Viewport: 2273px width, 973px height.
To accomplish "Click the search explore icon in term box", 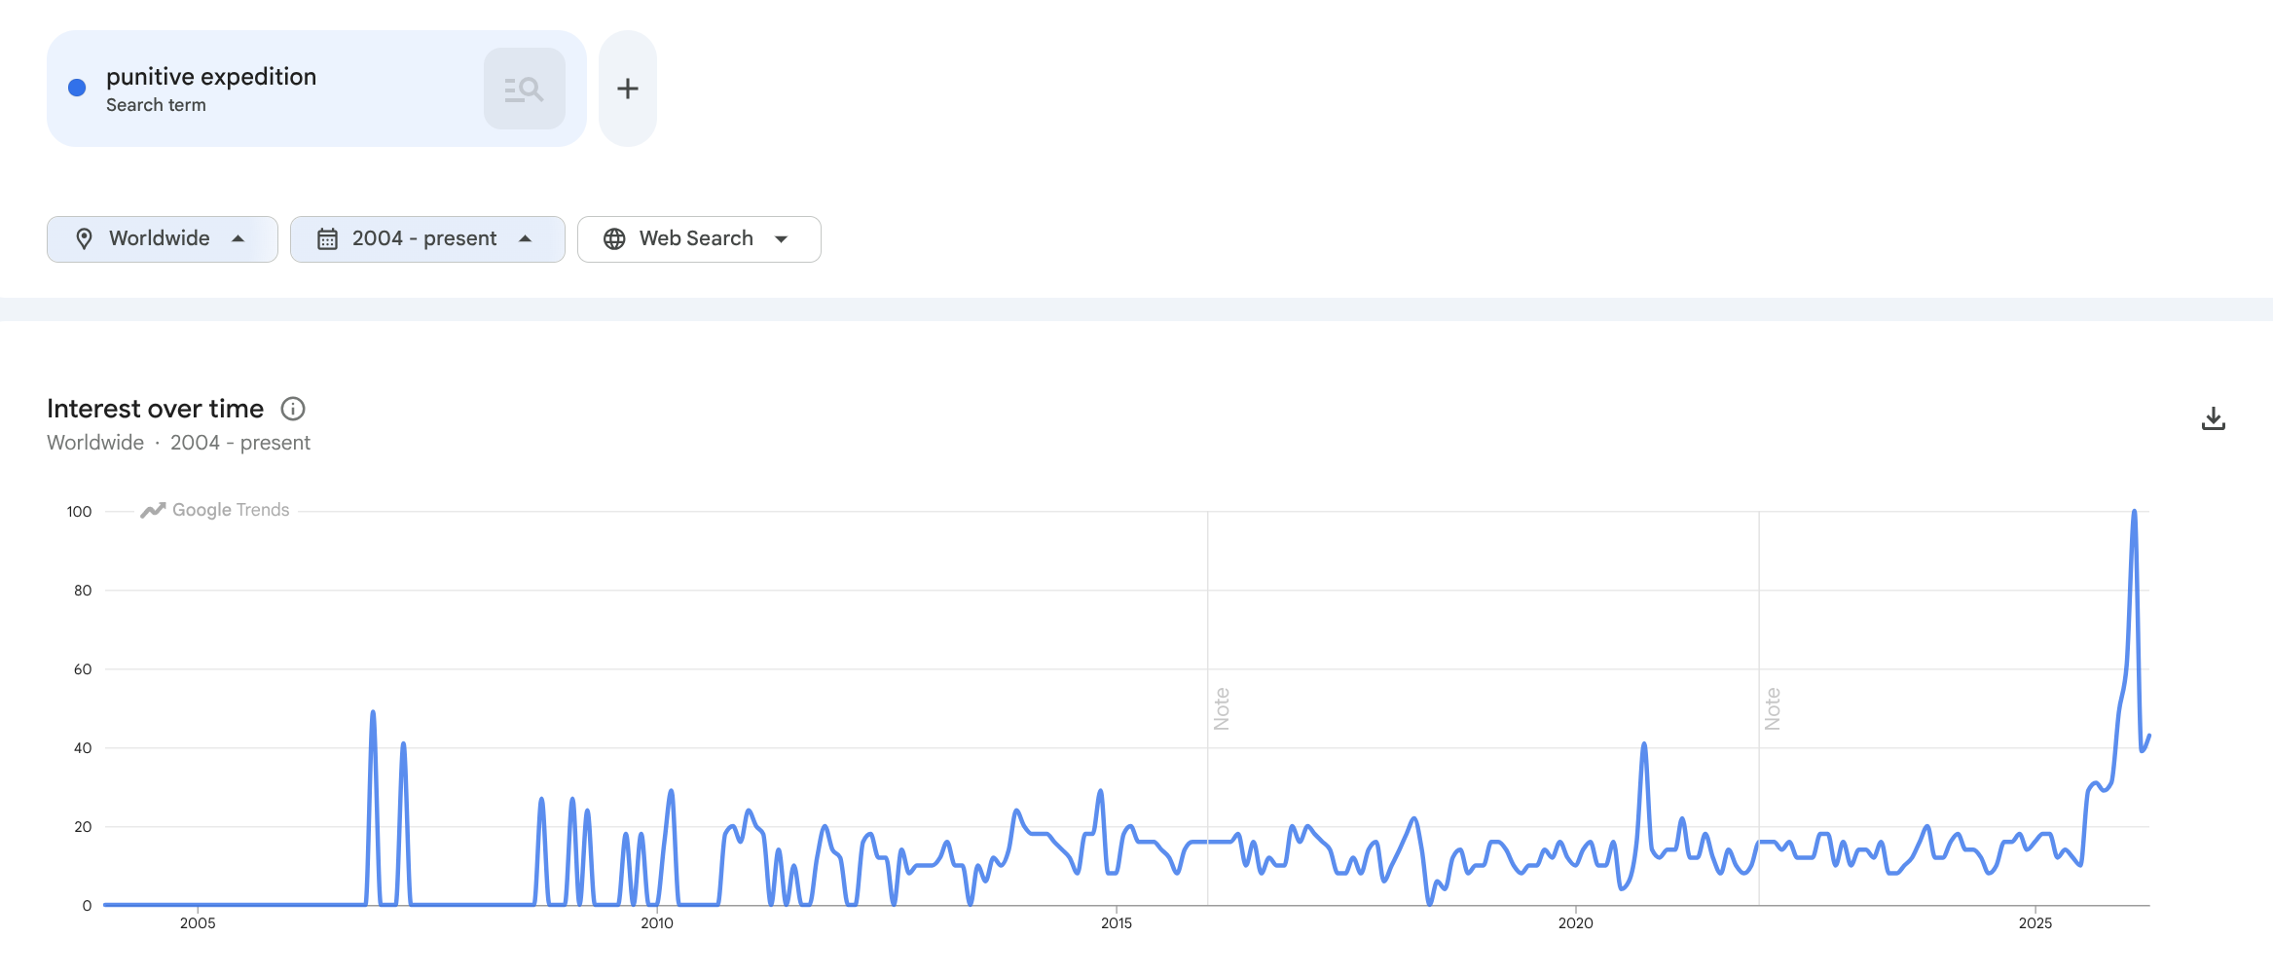I will [524, 90].
